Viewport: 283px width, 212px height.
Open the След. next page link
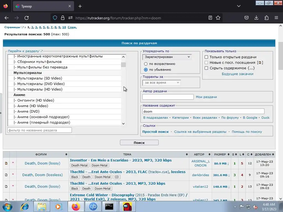(x=72, y=27)
